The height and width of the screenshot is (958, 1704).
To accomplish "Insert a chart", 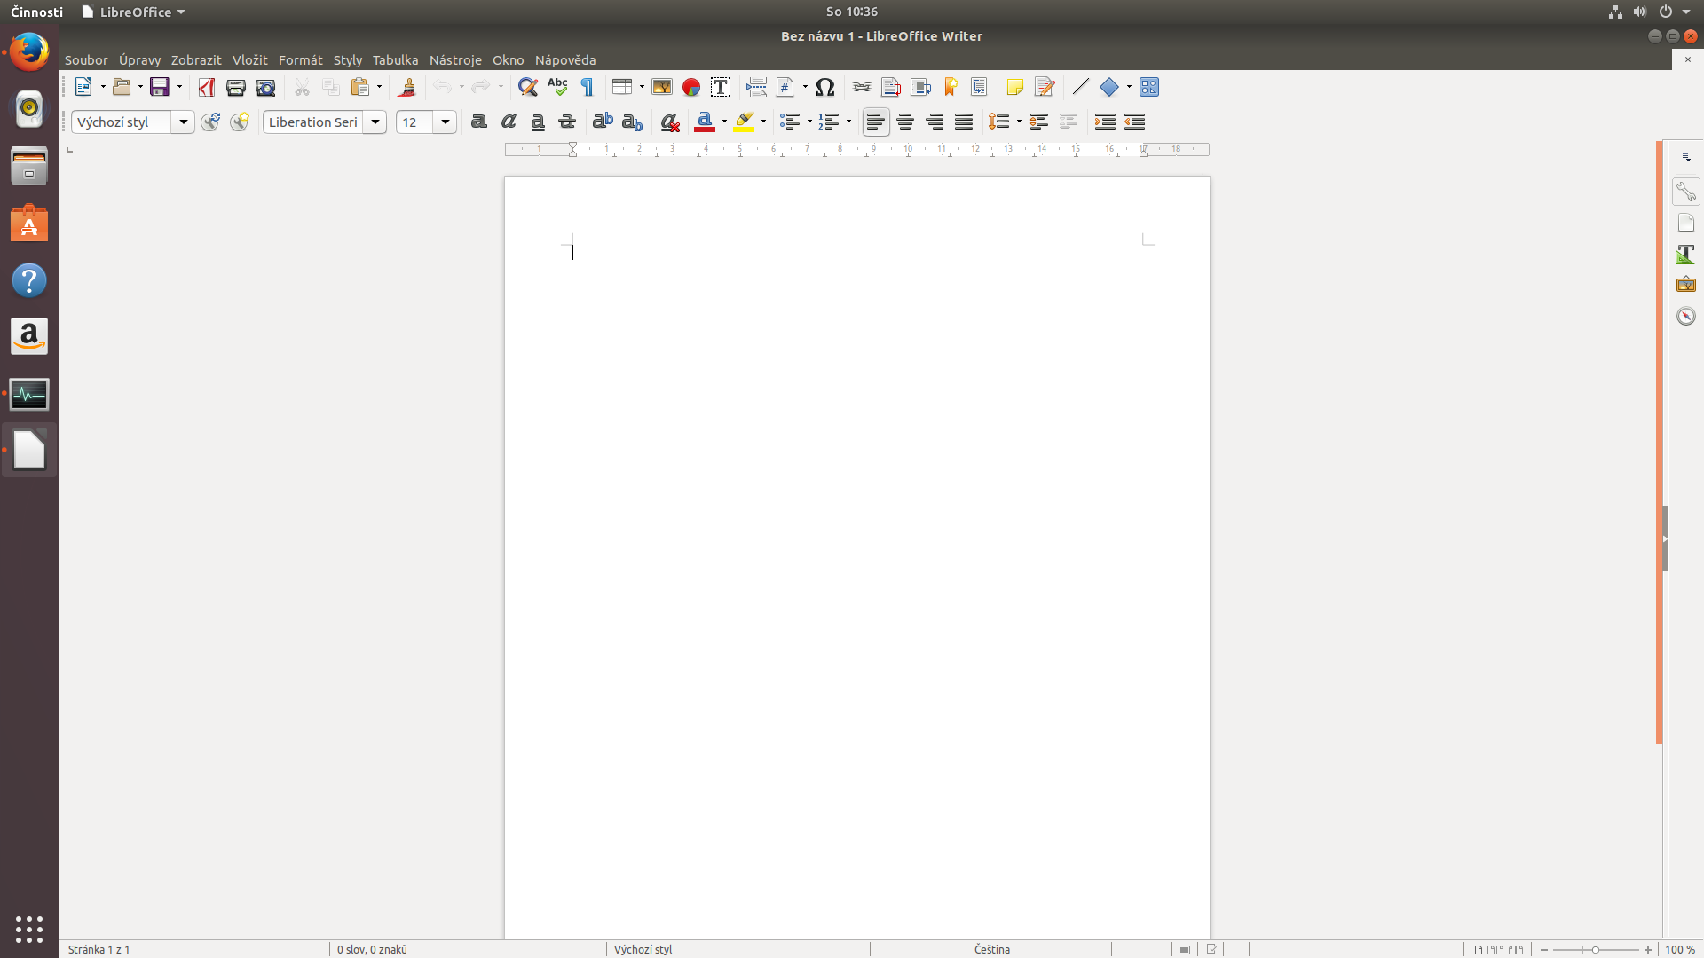I will 691,87.
